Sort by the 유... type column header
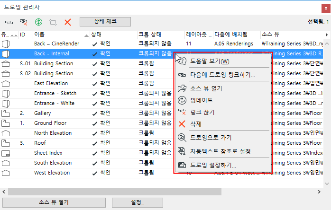This screenshot has width=331, height=210. tap(9, 35)
